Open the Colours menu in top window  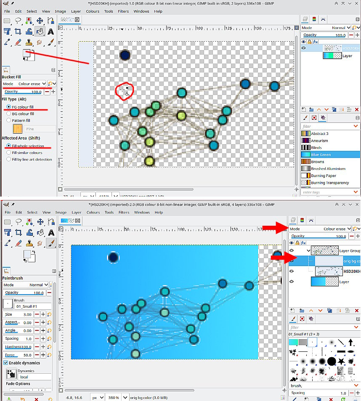[93, 11]
